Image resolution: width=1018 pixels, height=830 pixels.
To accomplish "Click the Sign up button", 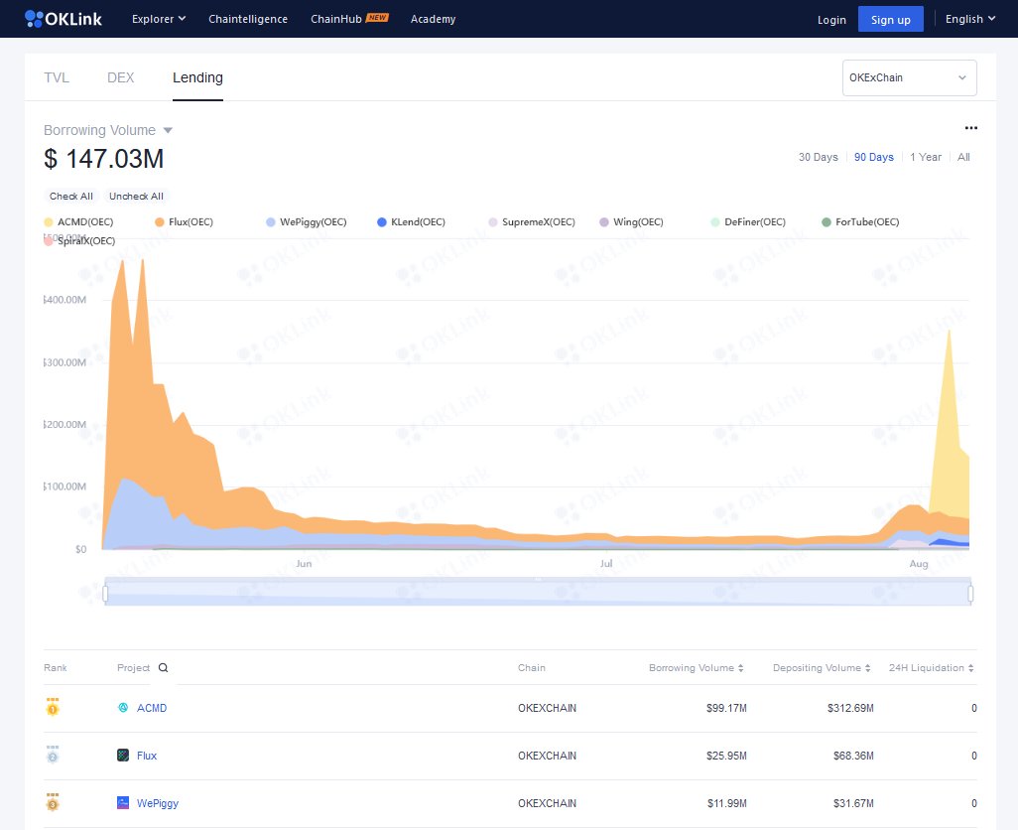I will [891, 20].
